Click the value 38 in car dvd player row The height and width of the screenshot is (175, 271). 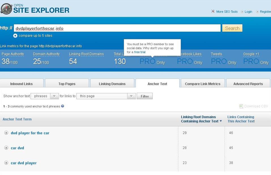(231, 163)
